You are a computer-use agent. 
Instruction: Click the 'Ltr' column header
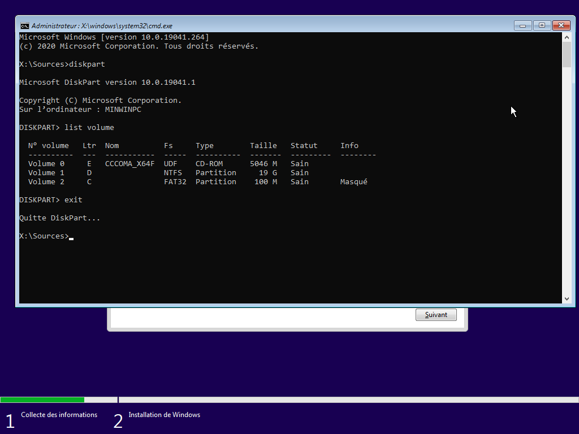pyautogui.click(x=89, y=145)
